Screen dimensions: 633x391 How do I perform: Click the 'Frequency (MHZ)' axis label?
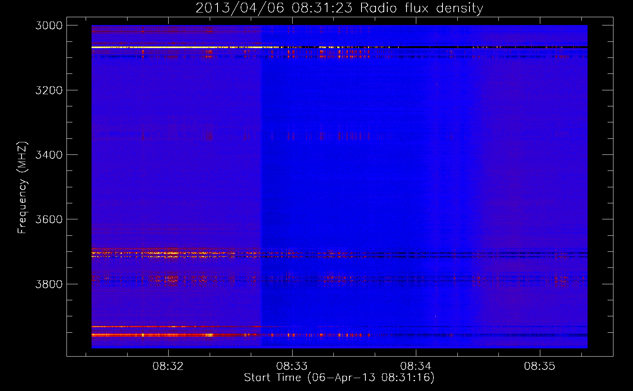(x=23, y=188)
